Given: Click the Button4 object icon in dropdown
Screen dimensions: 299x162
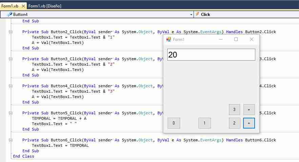Looking at the screenshot, I should [9, 14].
